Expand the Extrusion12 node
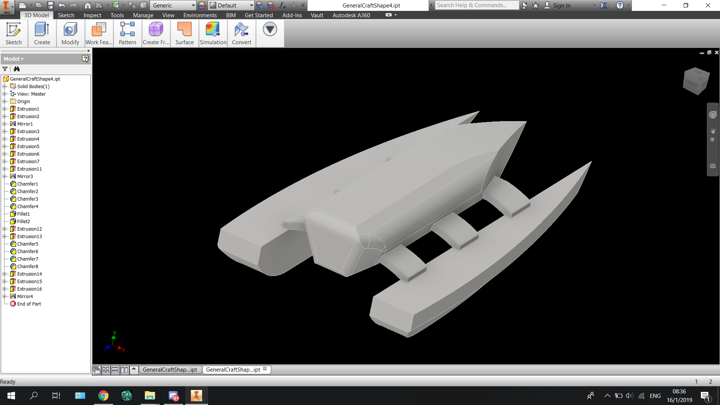 (x=4, y=229)
